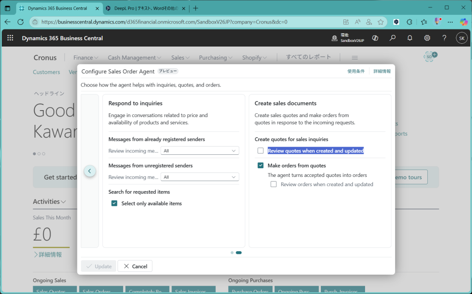Viewport: 472px width, 294px height.
Task: Expand the Sales navigation menu
Action: click(181, 58)
